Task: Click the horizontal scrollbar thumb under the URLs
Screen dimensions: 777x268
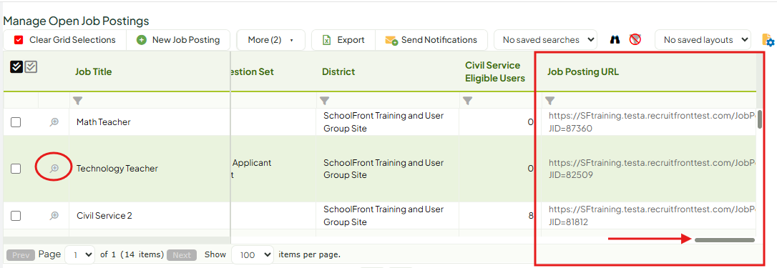Action: click(725, 239)
